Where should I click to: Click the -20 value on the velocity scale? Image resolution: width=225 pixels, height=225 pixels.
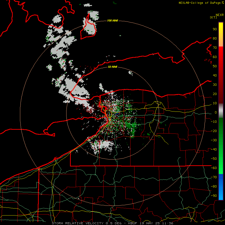point(214,131)
